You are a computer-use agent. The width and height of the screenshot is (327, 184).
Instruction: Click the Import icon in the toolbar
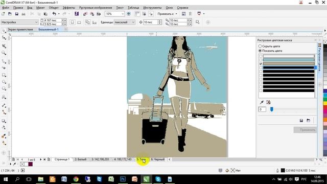tap(85, 14)
